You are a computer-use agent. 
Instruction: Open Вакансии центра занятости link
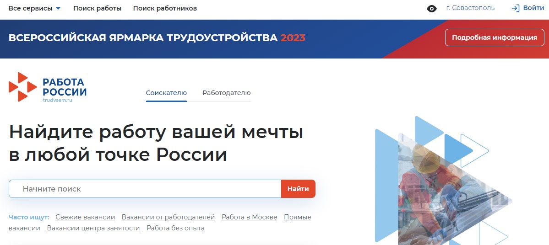click(93, 228)
